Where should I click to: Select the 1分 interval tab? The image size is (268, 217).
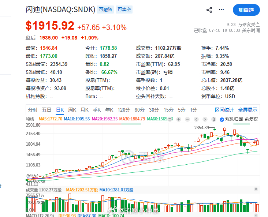click(193, 110)
